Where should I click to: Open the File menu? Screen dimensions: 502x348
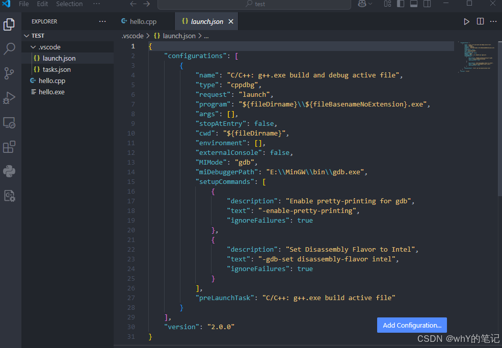coord(23,4)
